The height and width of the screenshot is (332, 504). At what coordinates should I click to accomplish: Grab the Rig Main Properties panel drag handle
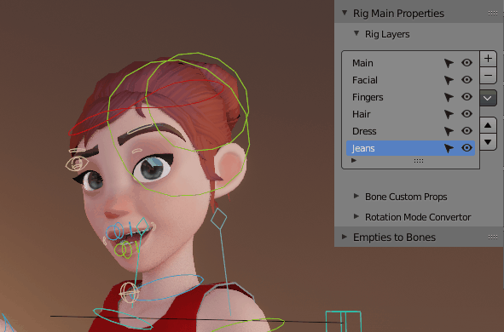coord(493,13)
